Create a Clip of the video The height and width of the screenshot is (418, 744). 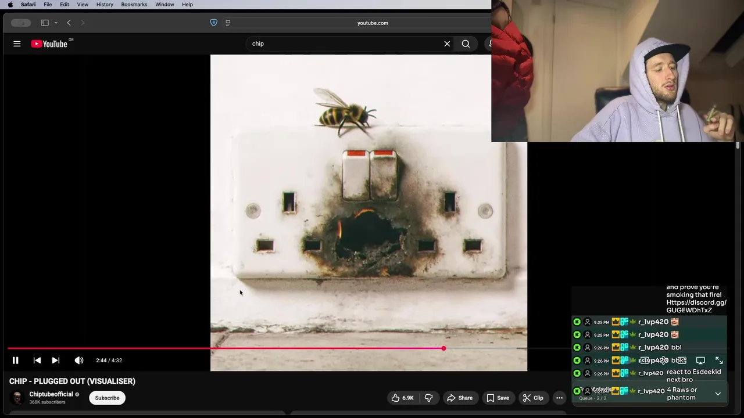pos(532,398)
